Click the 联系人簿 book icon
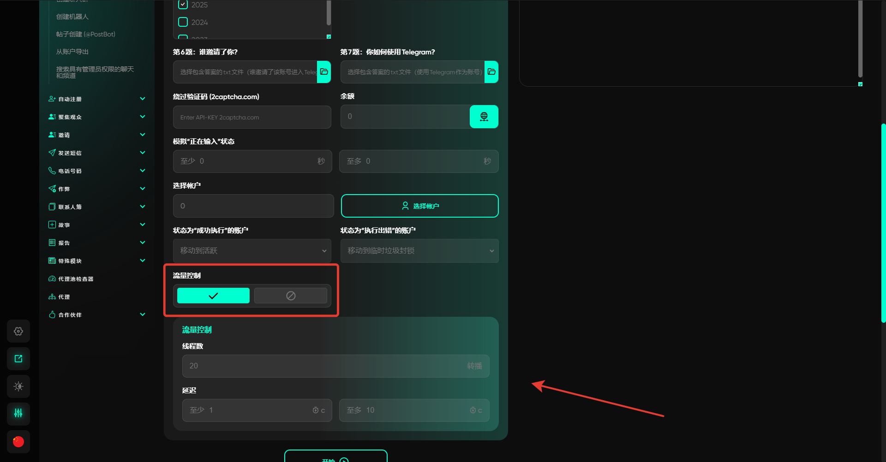This screenshot has height=462, width=886. (x=52, y=207)
